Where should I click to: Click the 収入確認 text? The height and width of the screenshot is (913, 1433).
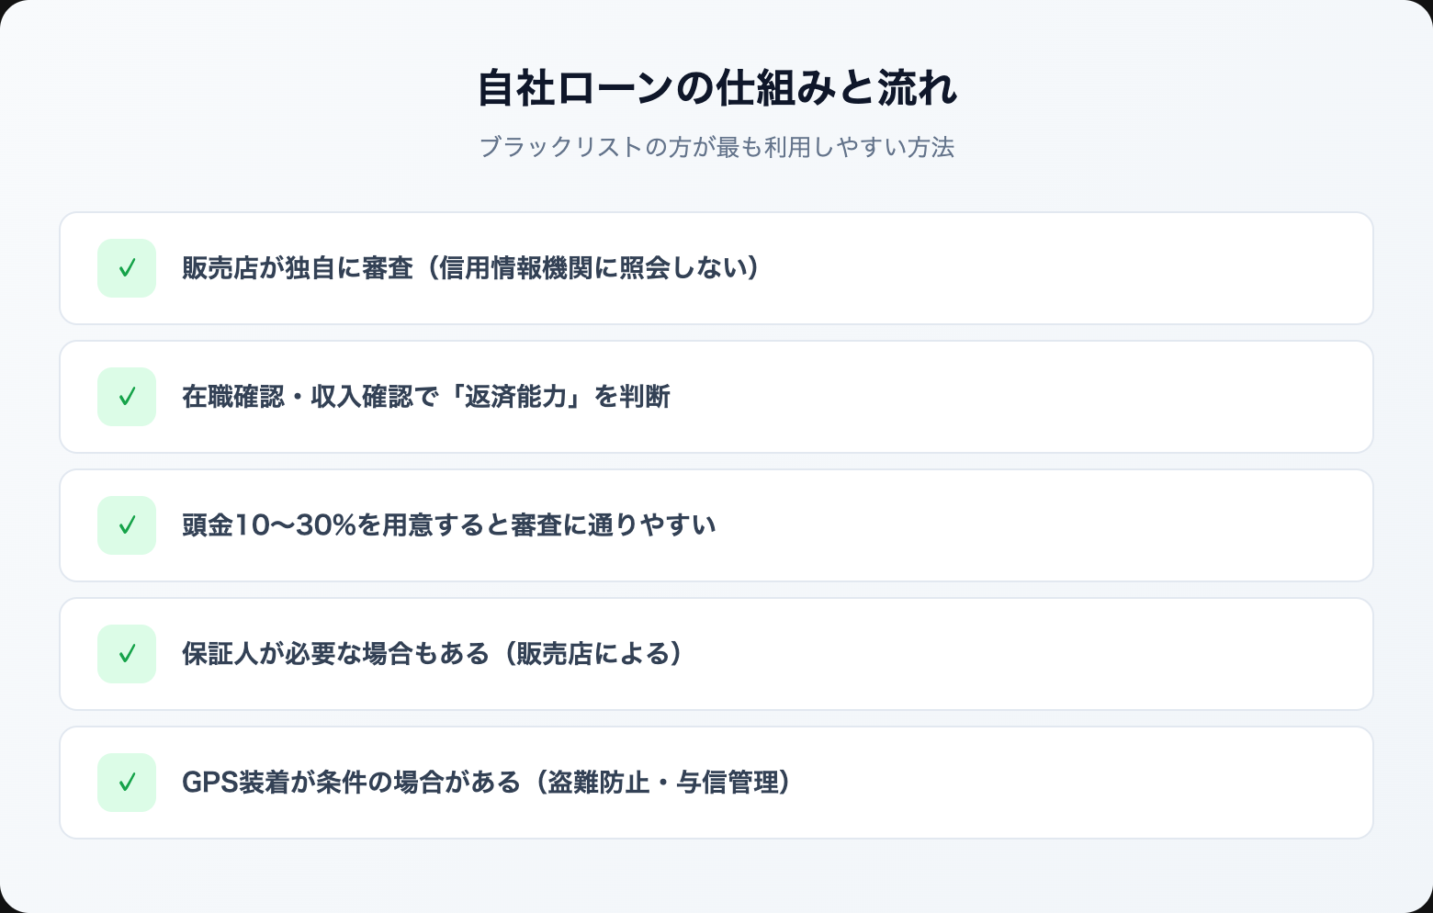click(361, 397)
